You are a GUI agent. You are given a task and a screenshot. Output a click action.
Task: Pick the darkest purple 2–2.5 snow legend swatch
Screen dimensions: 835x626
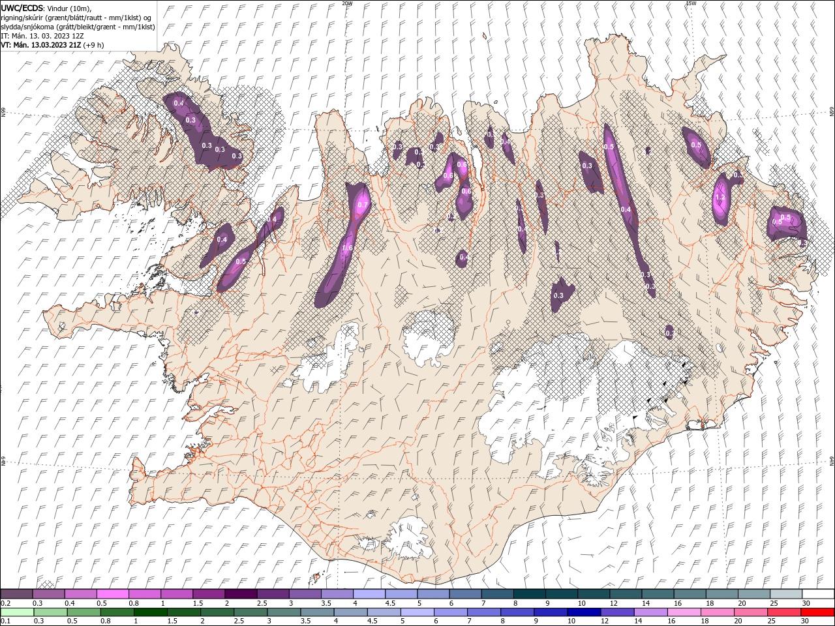coord(241,594)
